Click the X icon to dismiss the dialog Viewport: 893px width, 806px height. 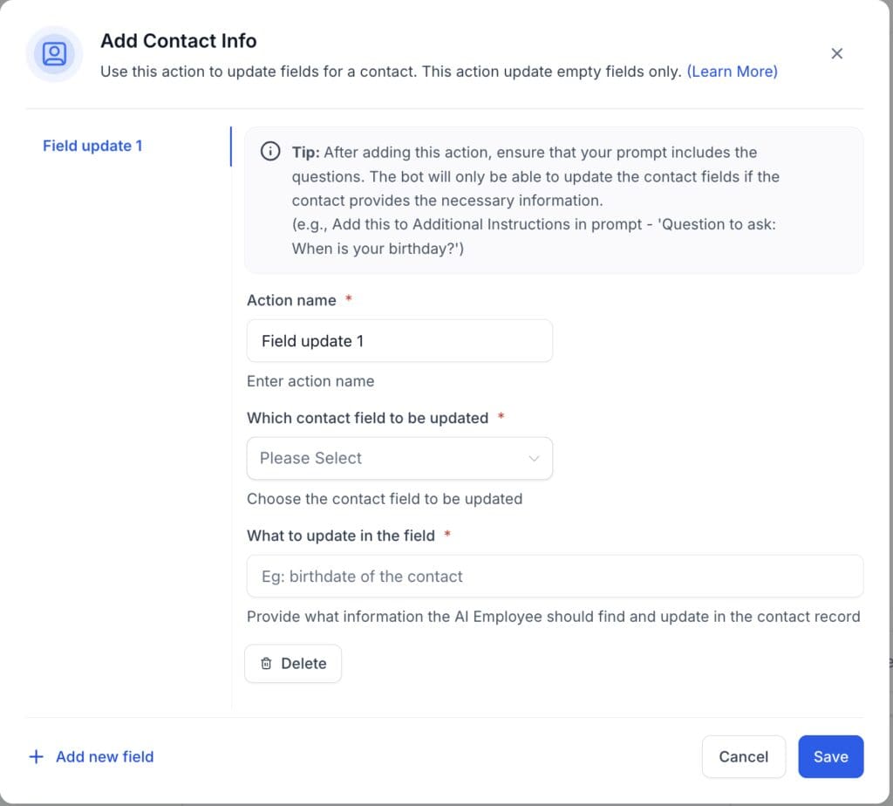836,53
